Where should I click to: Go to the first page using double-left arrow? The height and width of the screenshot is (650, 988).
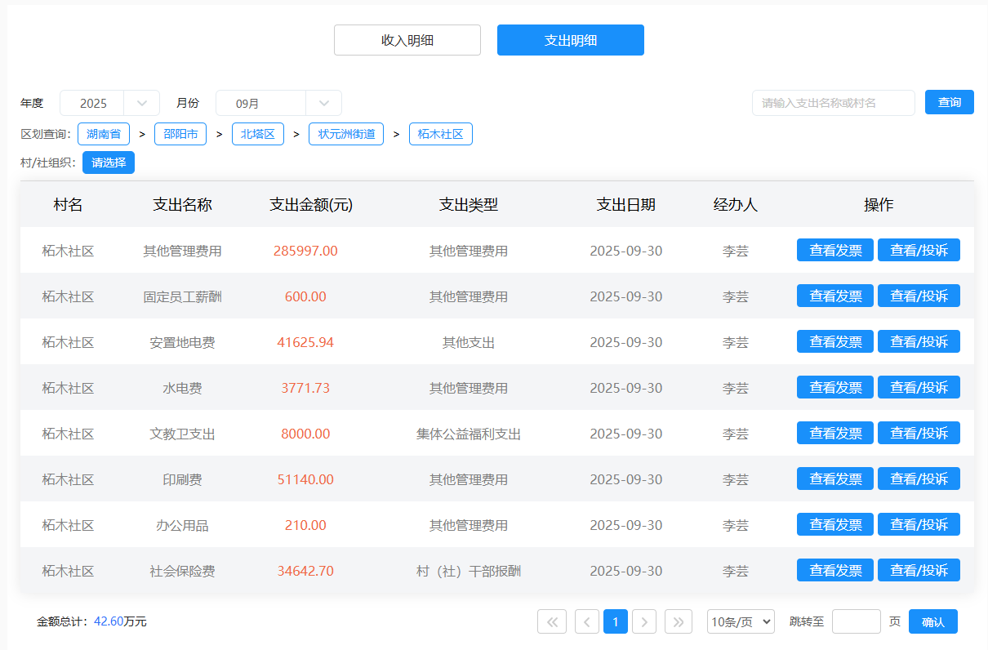tap(552, 621)
